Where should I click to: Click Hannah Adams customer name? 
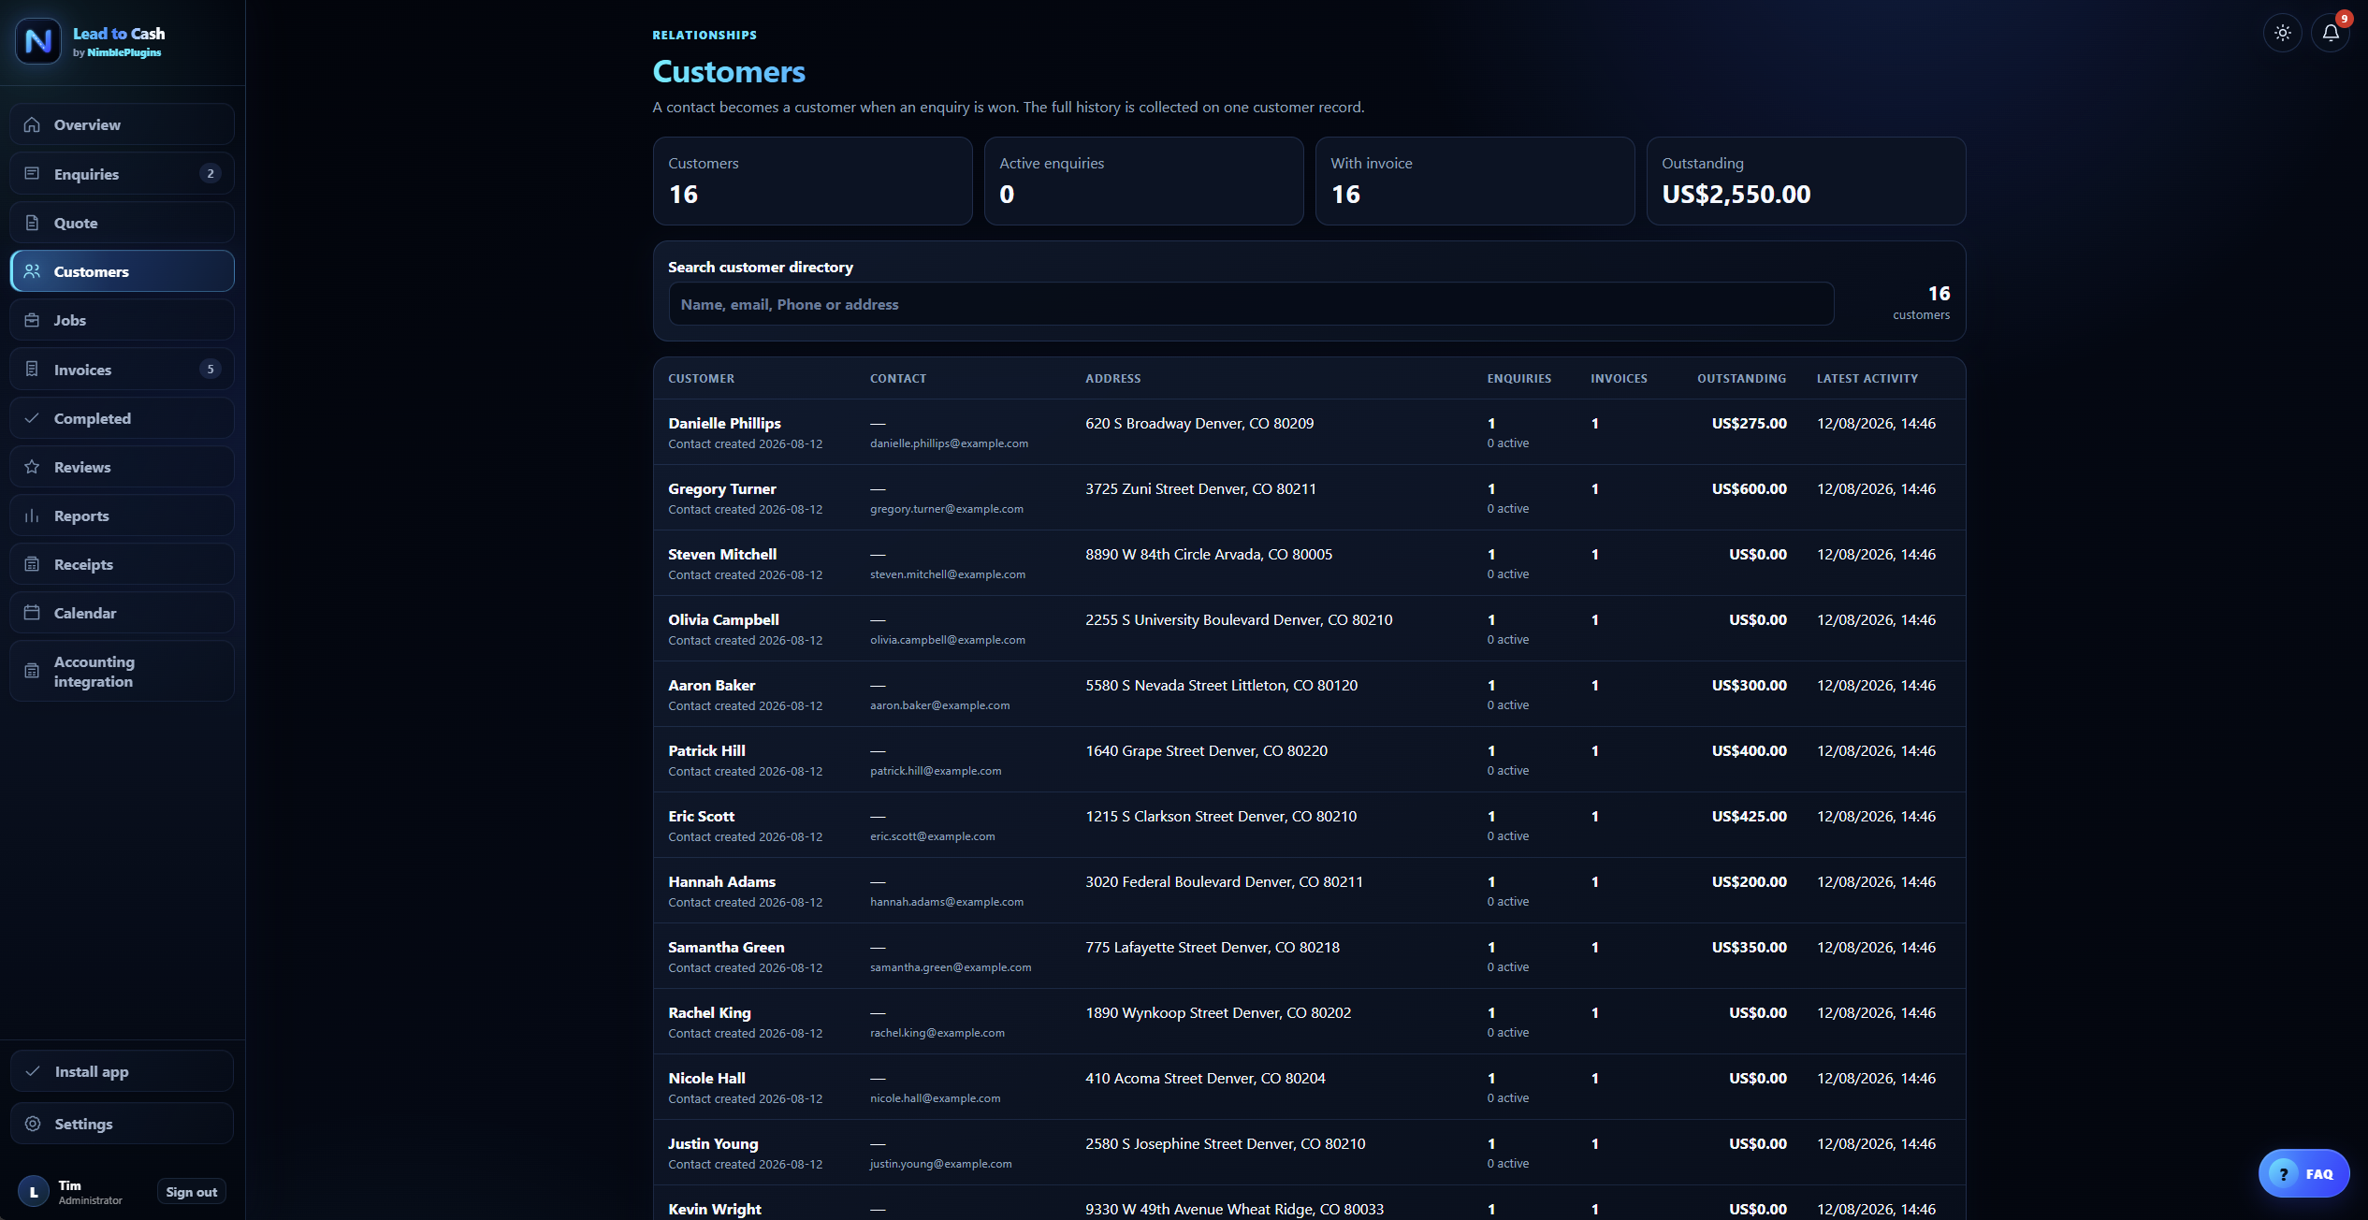(721, 881)
